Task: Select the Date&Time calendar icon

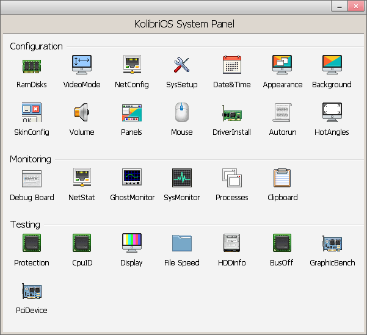Action: click(x=232, y=65)
